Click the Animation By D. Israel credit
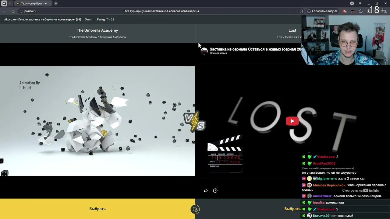The image size is (390, 219). click(x=30, y=85)
